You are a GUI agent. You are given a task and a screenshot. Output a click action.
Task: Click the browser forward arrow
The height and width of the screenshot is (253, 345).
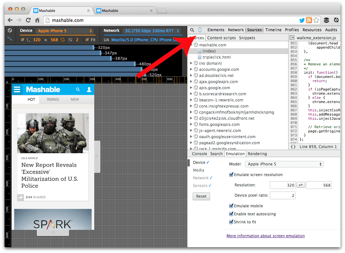[19, 20]
